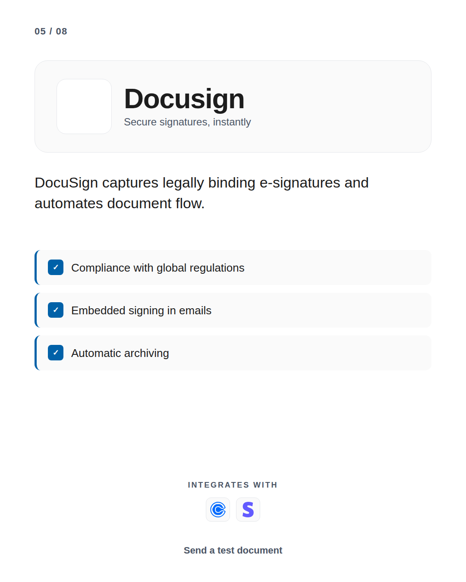Click the 05 / 08 page counter

click(x=51, y=31)
